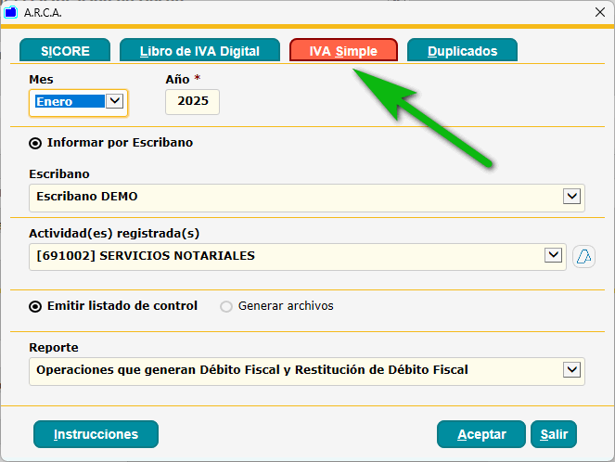This screenshot has height=462, width=615.
Task: Click the highlighted Enero month value
Action: (70, 101)
